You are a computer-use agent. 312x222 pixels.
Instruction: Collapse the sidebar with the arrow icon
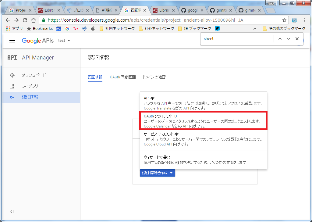click(12, 211)
